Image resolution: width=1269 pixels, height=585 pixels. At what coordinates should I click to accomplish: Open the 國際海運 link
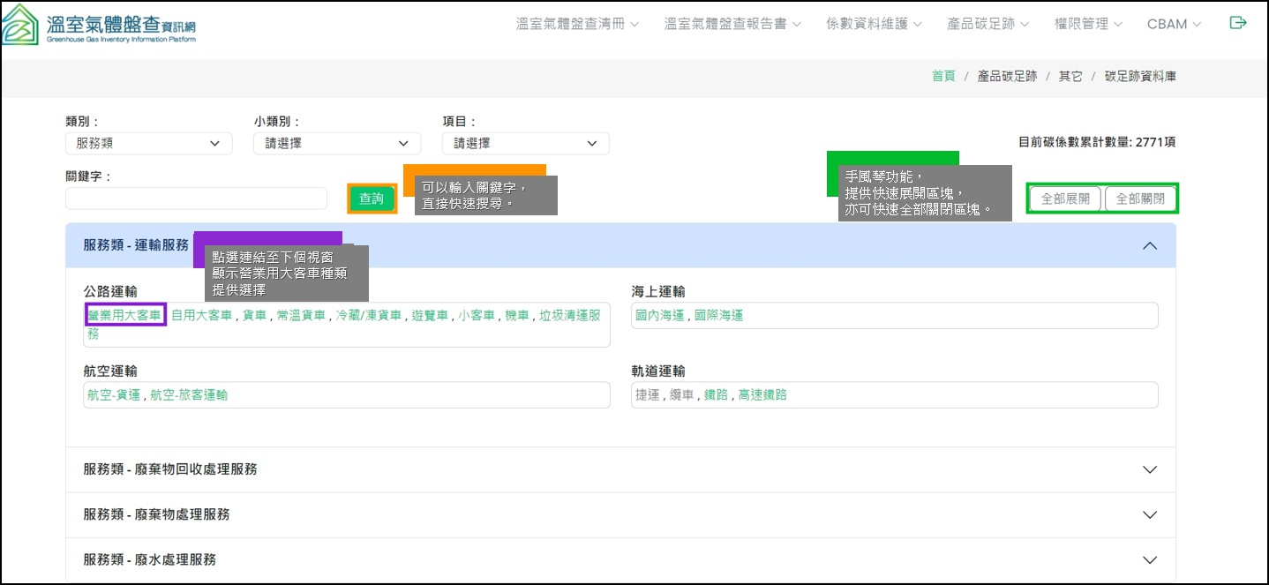(x=718, y=315)
